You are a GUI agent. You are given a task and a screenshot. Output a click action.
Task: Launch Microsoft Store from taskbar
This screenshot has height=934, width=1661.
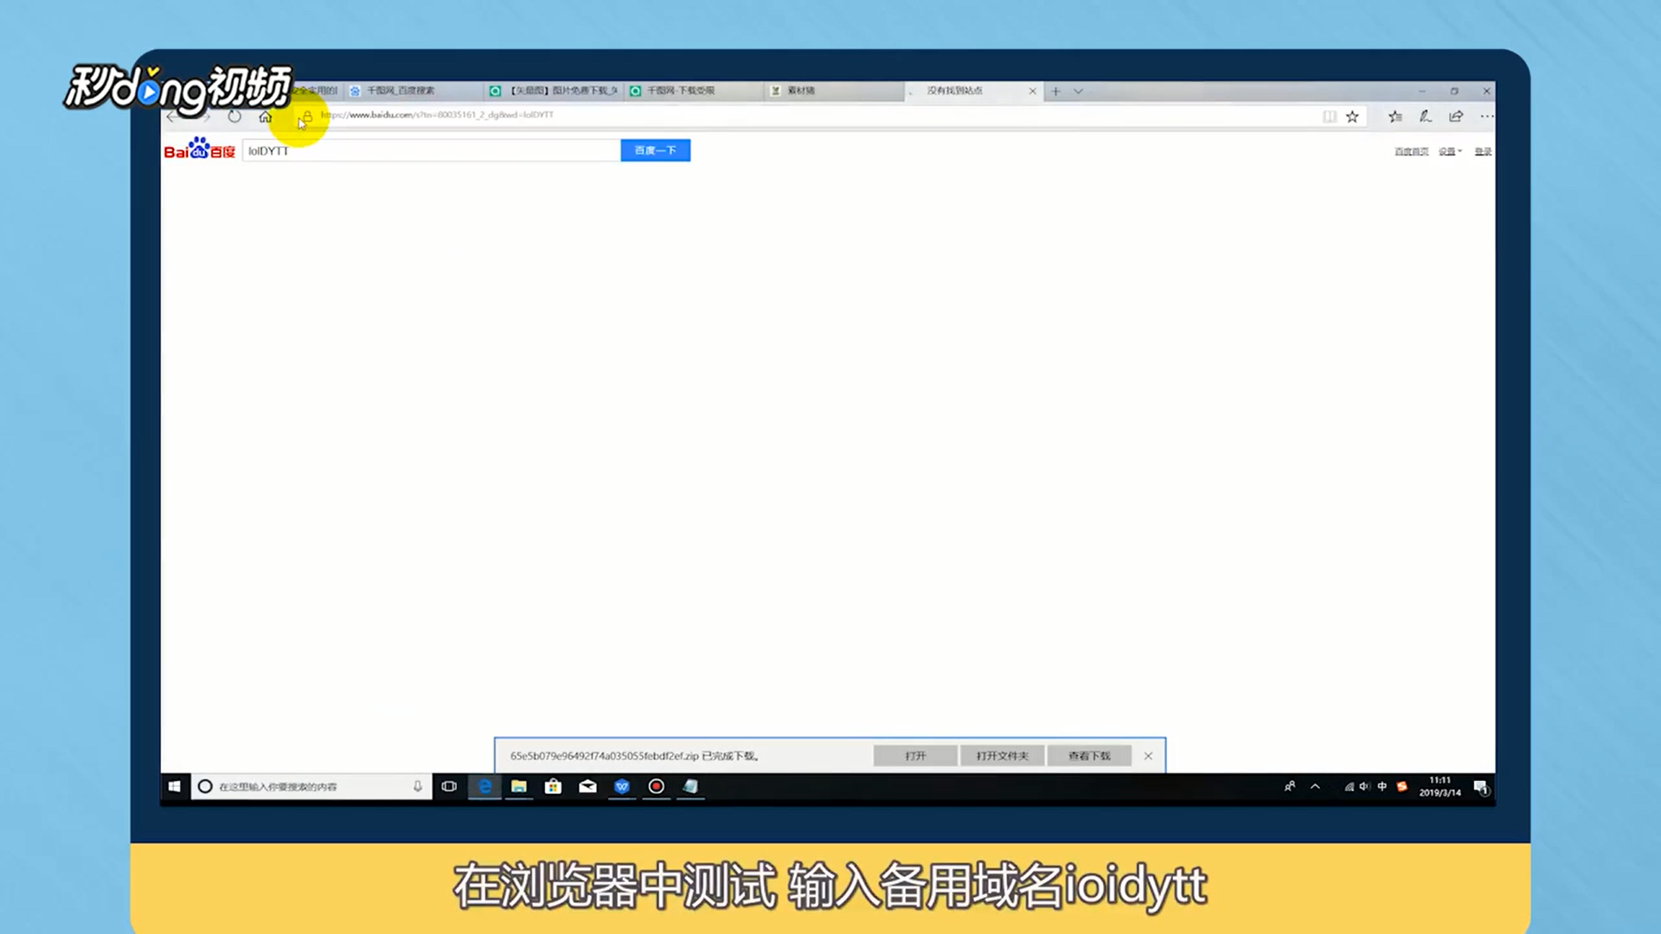(553, 786)
